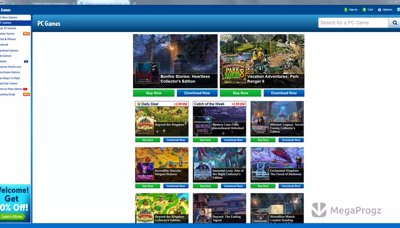Click Enchanted Kingdom: The Fiend of Darkness title

(285, 172)
